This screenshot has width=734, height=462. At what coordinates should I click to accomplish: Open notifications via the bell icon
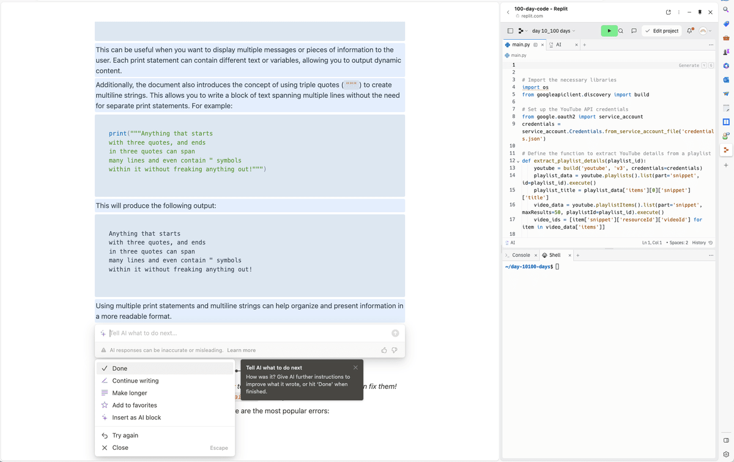click(690, 30)
